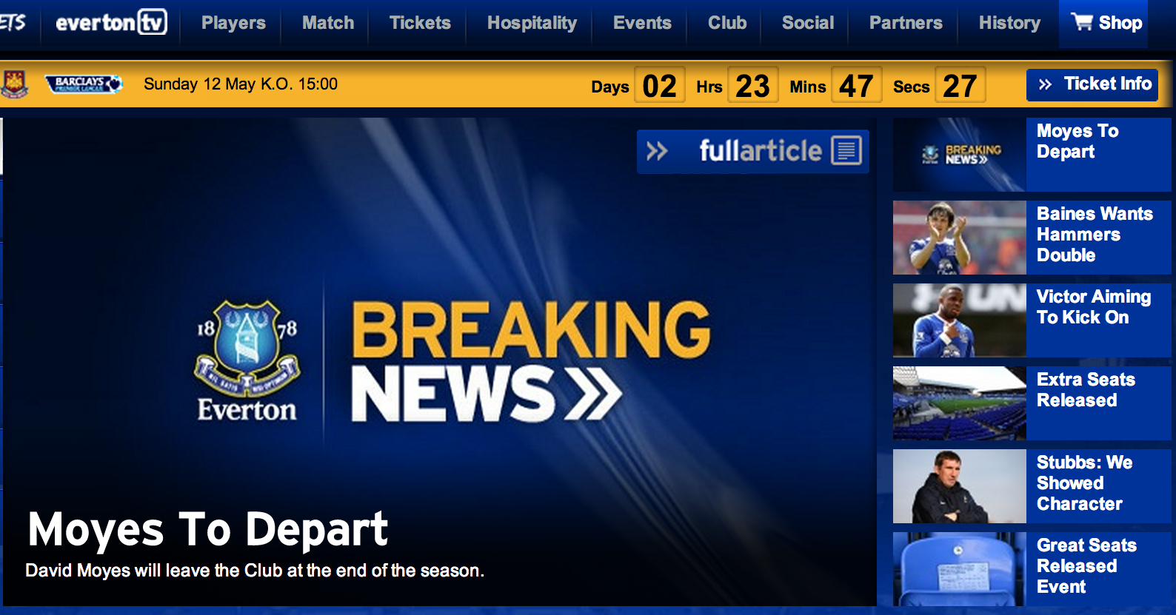Open the Players menu
This screenshot has width=1176, height=615.
pos(233,23)
